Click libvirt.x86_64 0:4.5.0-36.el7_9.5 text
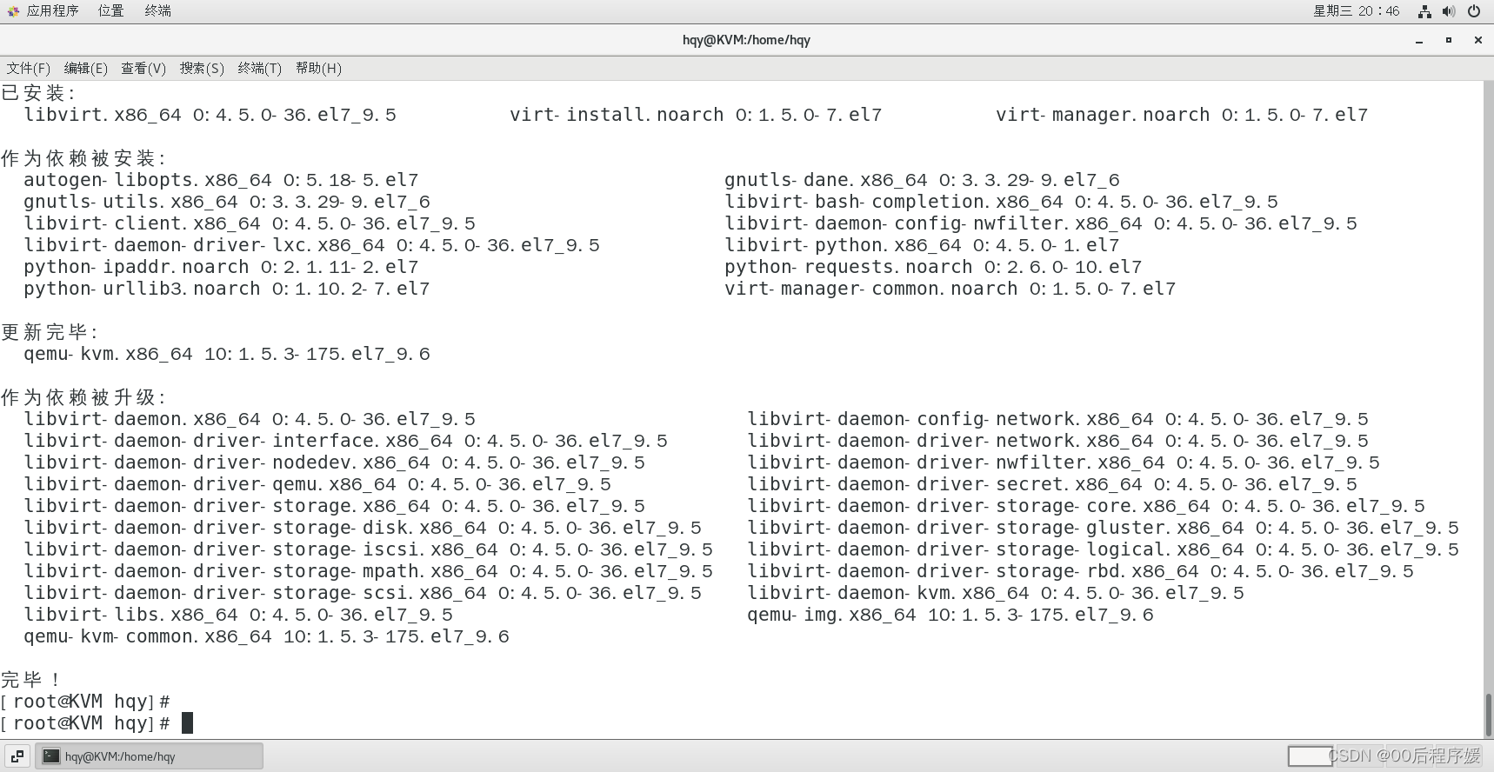Image resolution: width=1494 pixels, height=772 pixels. point(210,115)
